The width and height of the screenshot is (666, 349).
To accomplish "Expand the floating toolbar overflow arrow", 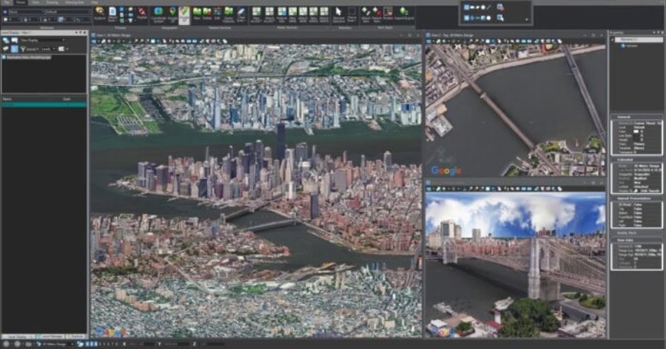I will pos(527,20).
